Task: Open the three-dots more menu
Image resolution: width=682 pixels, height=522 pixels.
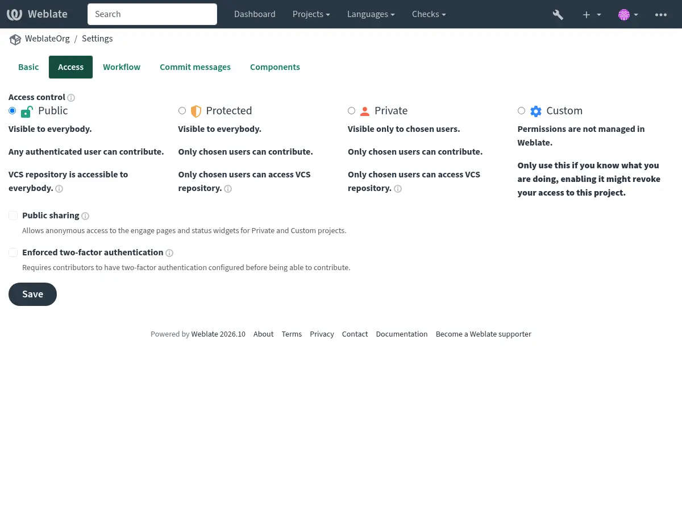Action: pyautogui.click(x=661, y=15)
